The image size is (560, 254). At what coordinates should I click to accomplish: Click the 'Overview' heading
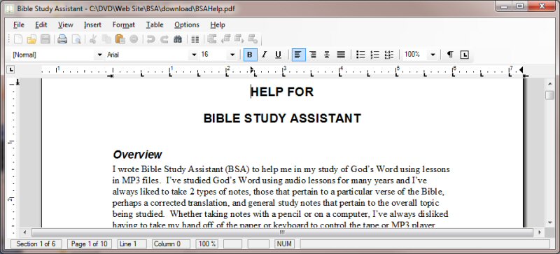[137, 155]
